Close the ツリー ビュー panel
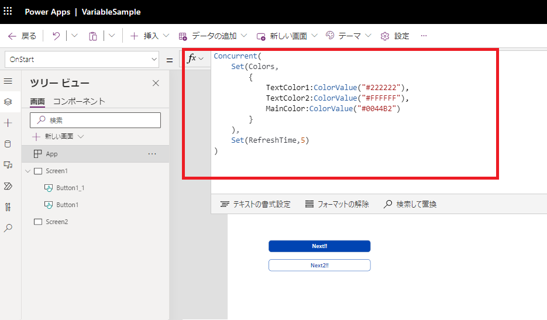This screenshot has width=547, height=320. tap(156, 83)
